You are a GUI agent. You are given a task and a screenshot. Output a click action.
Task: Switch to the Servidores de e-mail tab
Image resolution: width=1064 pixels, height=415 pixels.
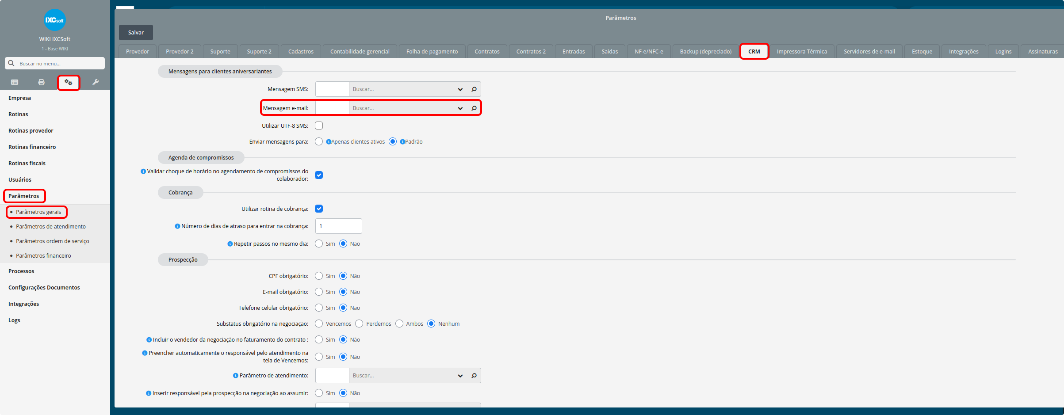click(869, 51)
